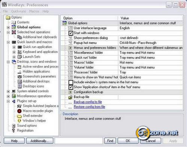Uncheck Start with windows checkbox
This screenshot has height=147, width=187.
[71, 33]
